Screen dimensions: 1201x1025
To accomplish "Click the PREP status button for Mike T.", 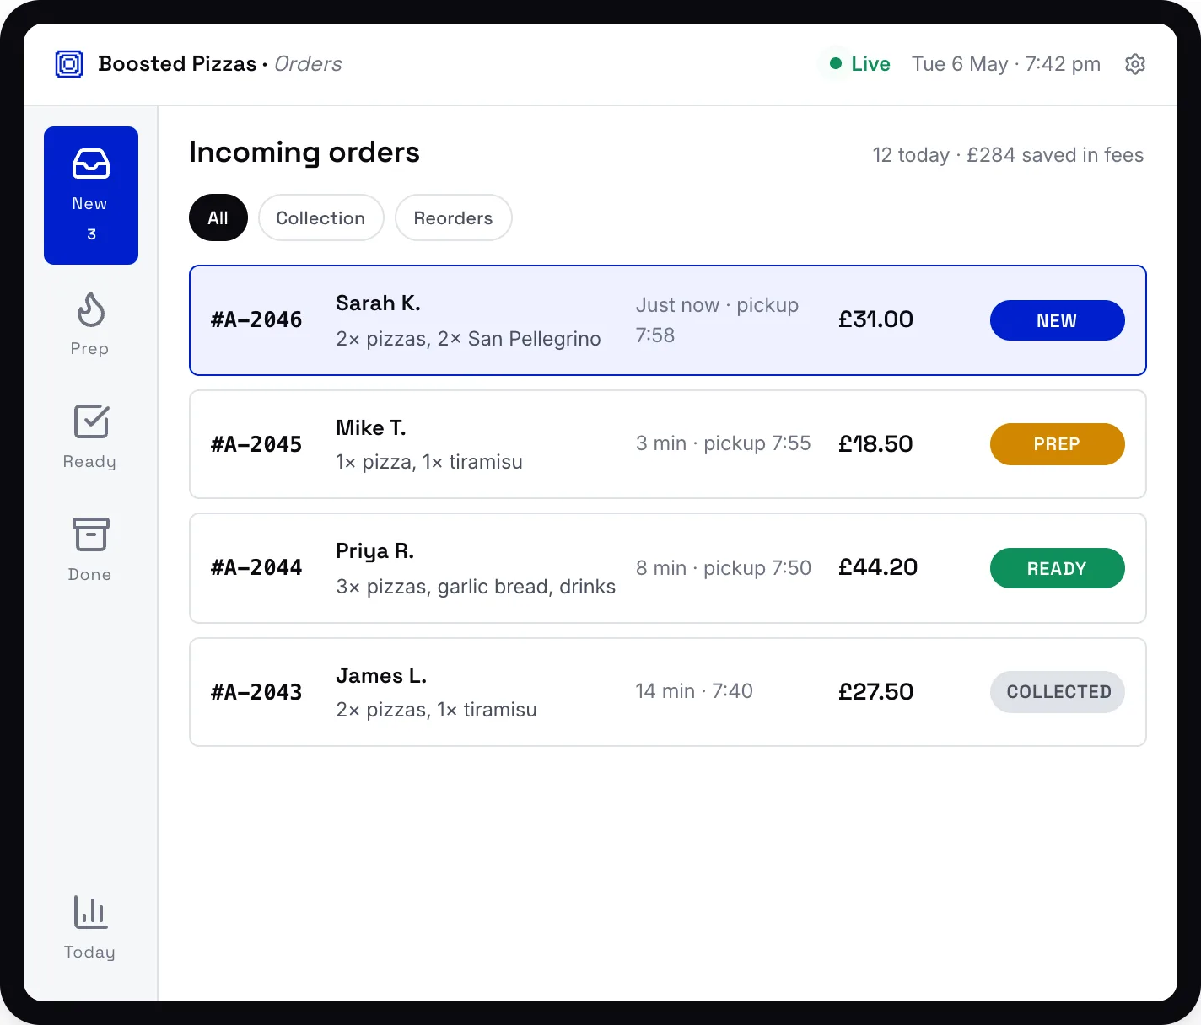I will click(x=1058, y=444).
